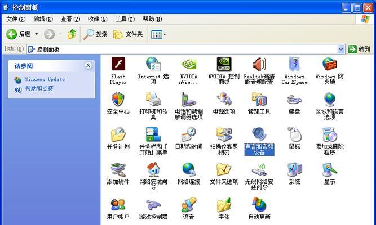The height and width of the screenshot is (225, 376).
Task: Open 打印机和传真 icon
Action: point(153,99)
